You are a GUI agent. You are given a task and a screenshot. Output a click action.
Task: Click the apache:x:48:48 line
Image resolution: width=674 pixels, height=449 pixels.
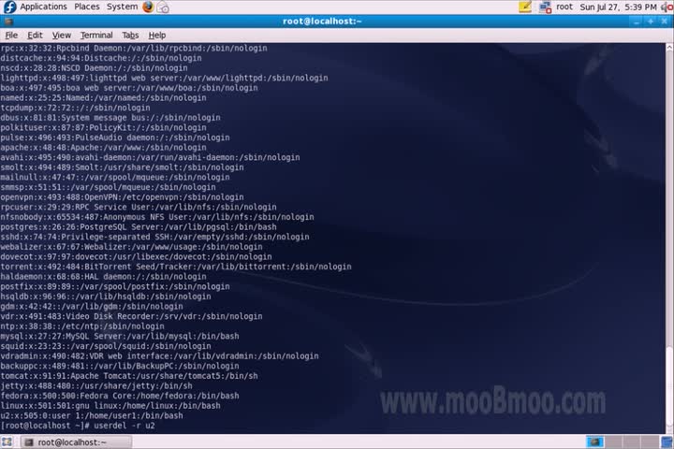coord(103,148)
